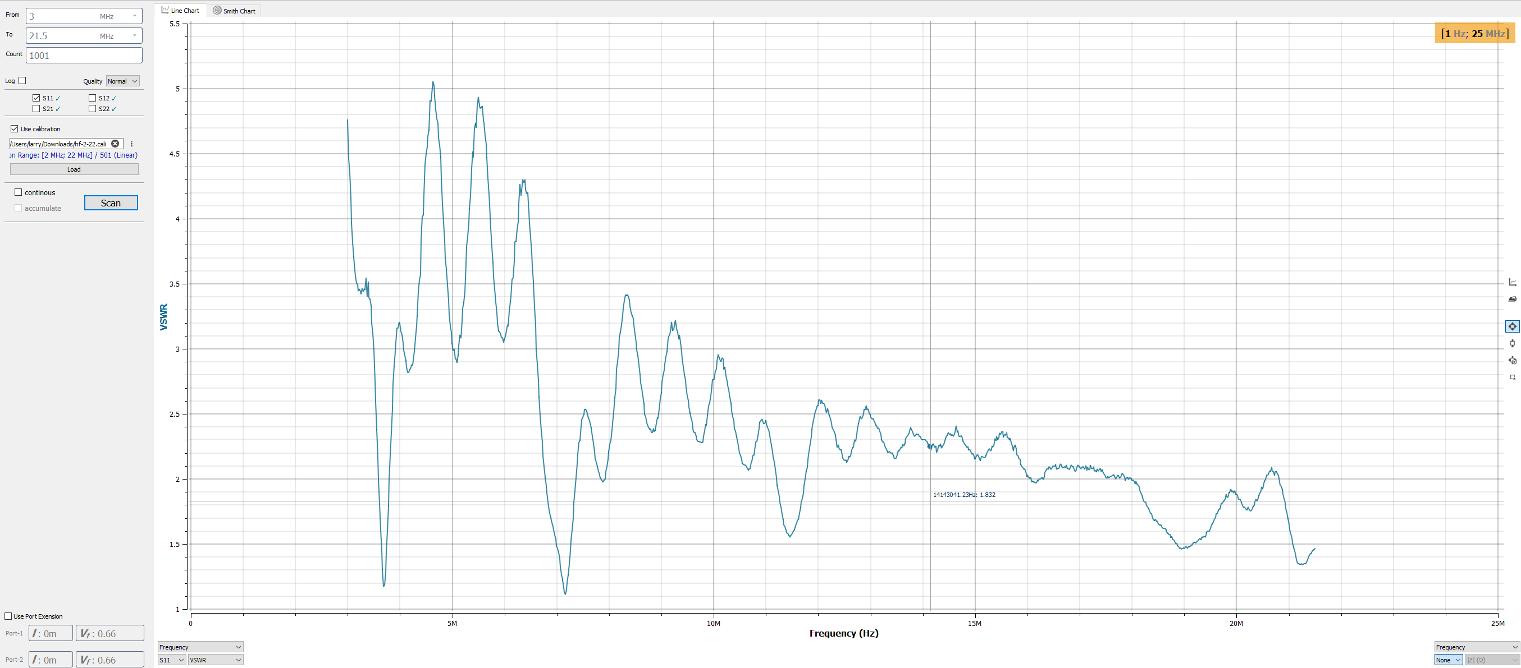This screenshot has height=668, width=1521.
Task: Click the Count input field
Action: pos(84,56)
